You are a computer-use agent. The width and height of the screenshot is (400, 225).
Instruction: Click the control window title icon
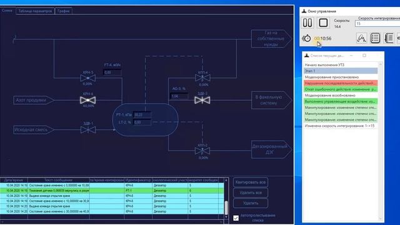tap(304, 11)
